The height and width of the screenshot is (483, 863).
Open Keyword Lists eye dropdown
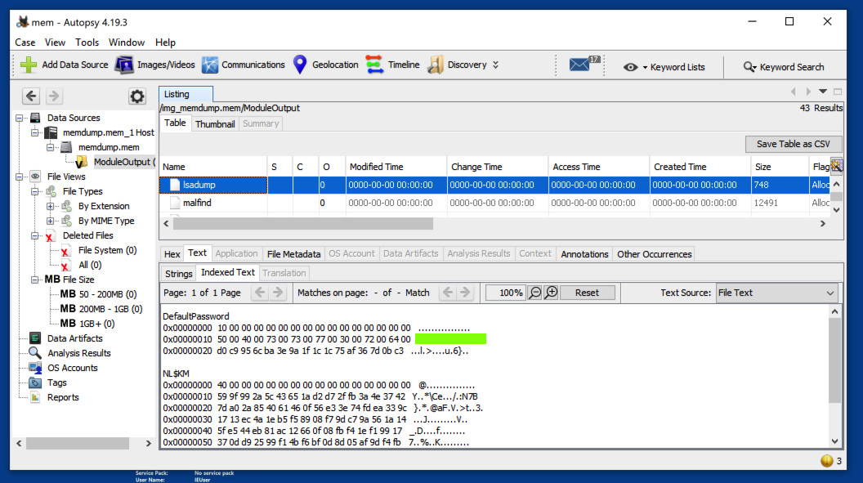(664, 67)
